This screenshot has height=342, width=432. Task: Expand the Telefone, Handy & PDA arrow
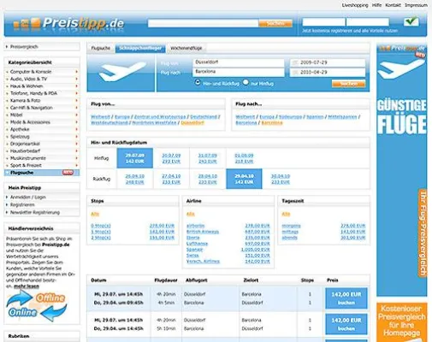pyautogui.click(x=76, y=93)
